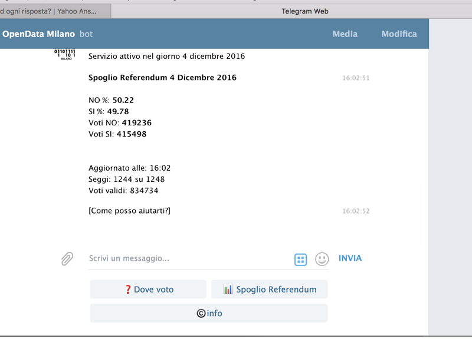The image size is (472, 339).
Task: Click the 16:02:51 message timestamp
Action: 356,78
